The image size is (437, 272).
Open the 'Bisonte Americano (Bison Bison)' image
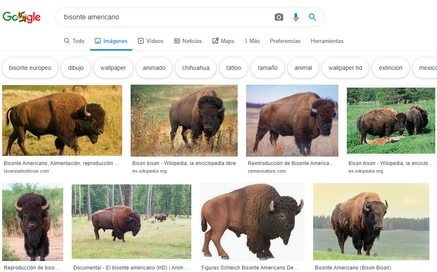tap(371, 221)
